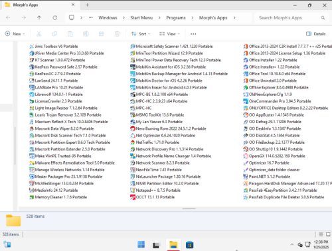The image size is (332, 251).
Task: Switch to large thumbnails view icon
Action: [x=328, y=234]
